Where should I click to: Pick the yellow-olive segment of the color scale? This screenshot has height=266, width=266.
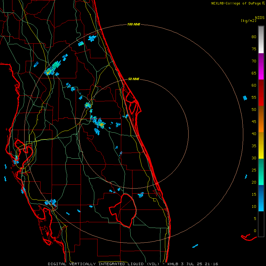pos(261,145)
